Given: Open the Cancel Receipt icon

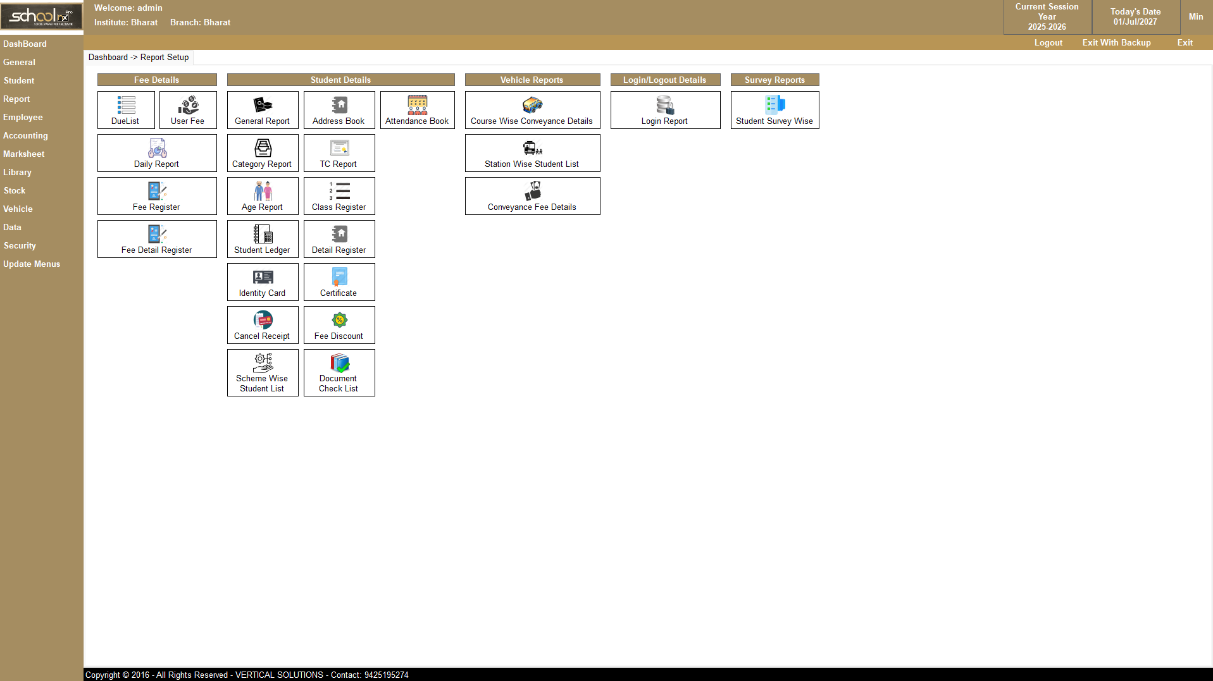Looking at the screenshot, I should tap(263, 320).
